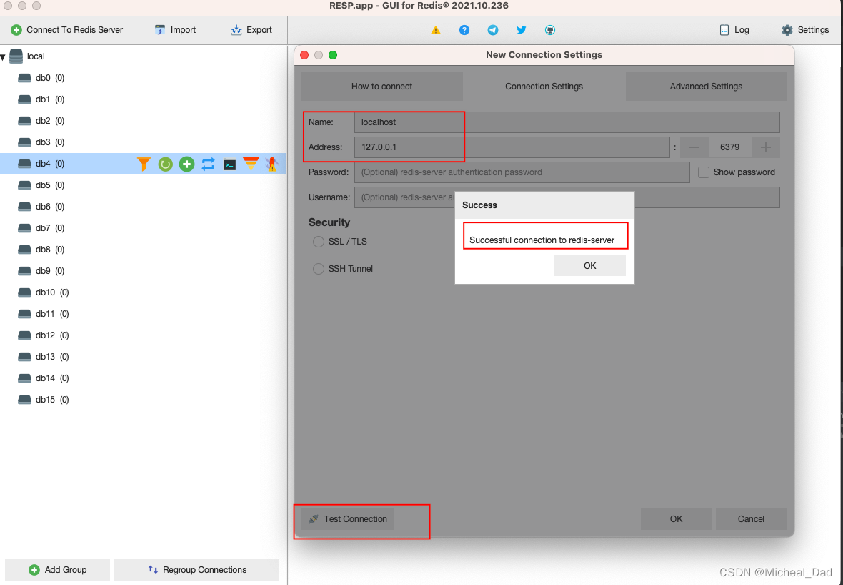
Task: Click the Password input field
Action: tap(522, 173)
